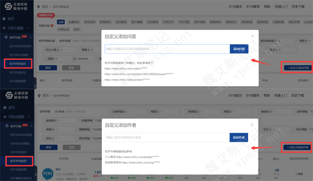The width and height of the screenshot is (313, 181).
Task: Focus the Q&A URL input field
Action: click(167, 49)
